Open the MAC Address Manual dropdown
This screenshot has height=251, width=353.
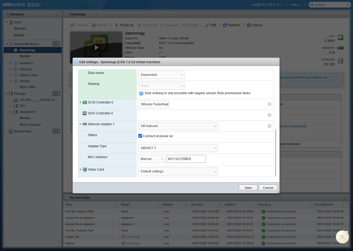coord(152,159)
